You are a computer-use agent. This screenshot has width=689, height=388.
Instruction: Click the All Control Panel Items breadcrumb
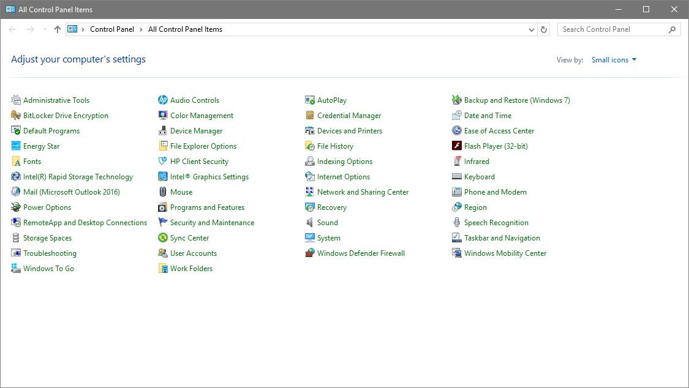(x=185, y=29)
